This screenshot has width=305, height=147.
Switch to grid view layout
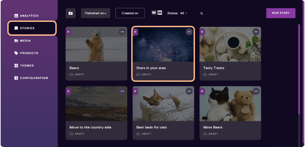coord(160,13)
